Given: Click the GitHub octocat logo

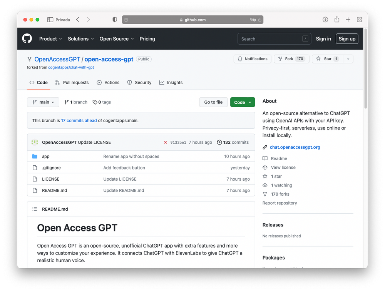Looking at the screenshot, I should pos(27,38).
